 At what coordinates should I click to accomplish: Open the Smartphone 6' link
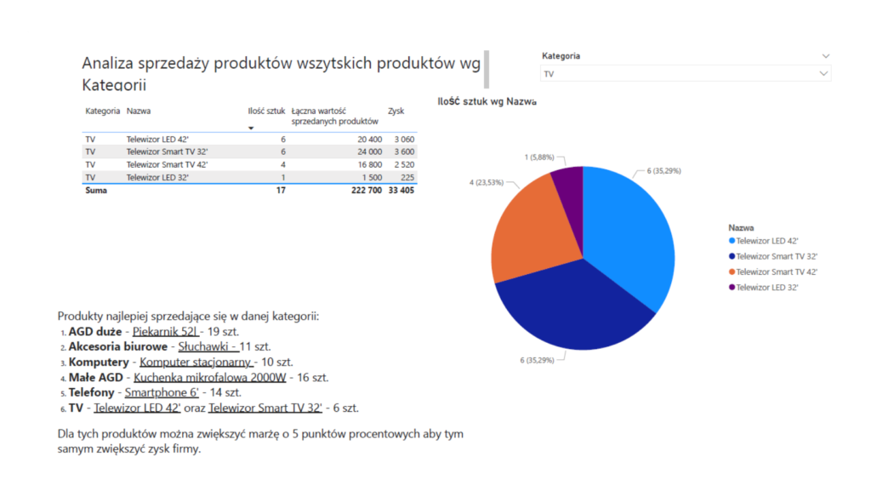162,392
